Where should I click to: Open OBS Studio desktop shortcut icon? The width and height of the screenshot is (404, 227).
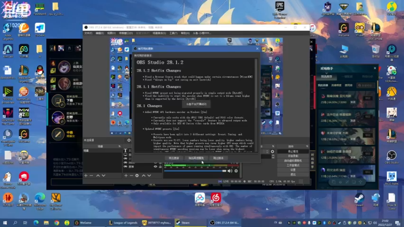click(x=392, y=157)
